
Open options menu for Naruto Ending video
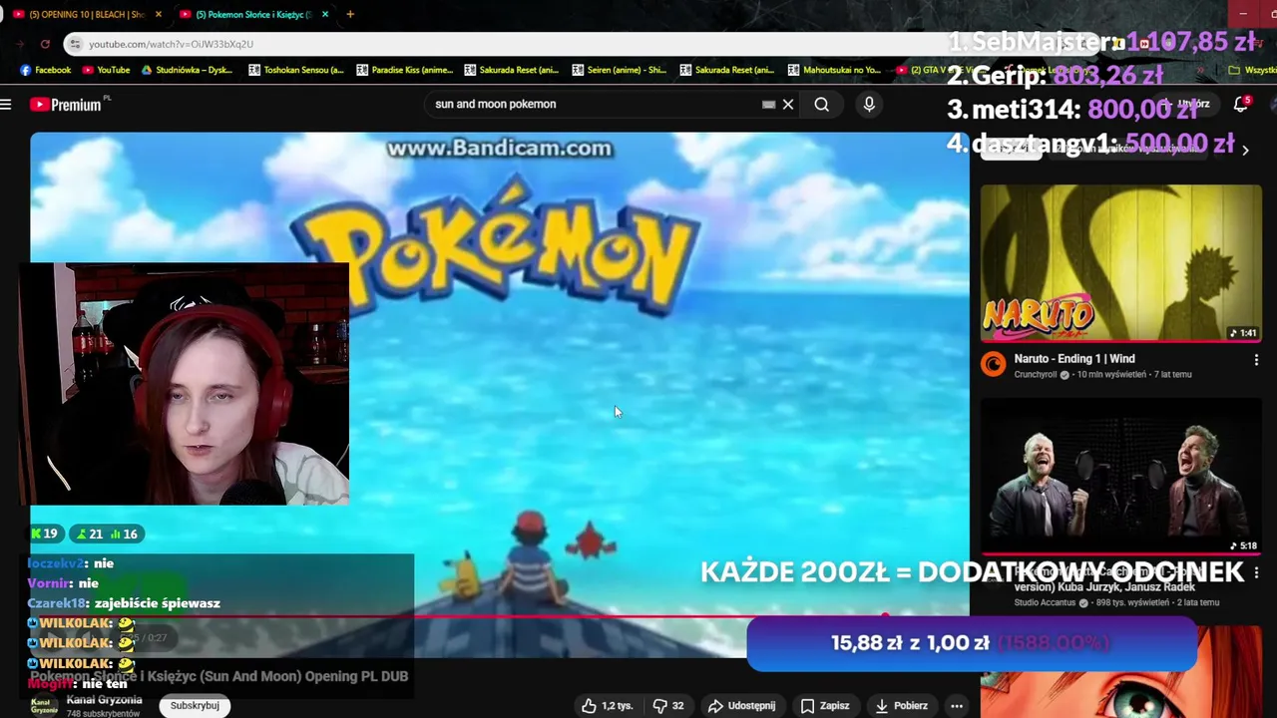click(x=1256, y=360)
